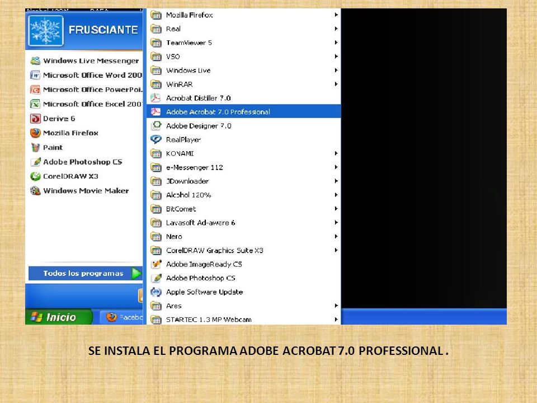
Task: Click the TeamViewer 5 folder icon
Action: tap(156, 43)
